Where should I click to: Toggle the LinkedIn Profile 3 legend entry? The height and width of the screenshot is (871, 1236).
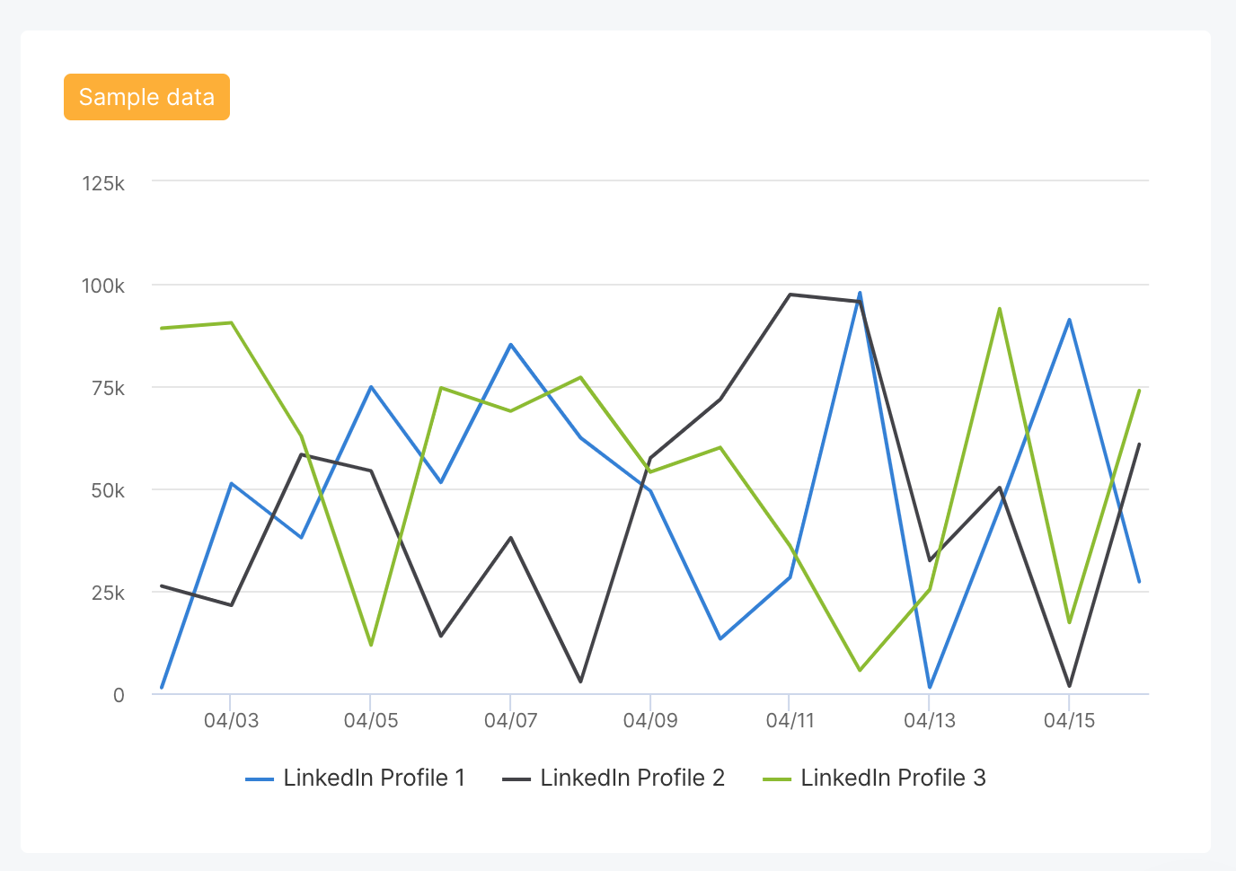point(893,778)
